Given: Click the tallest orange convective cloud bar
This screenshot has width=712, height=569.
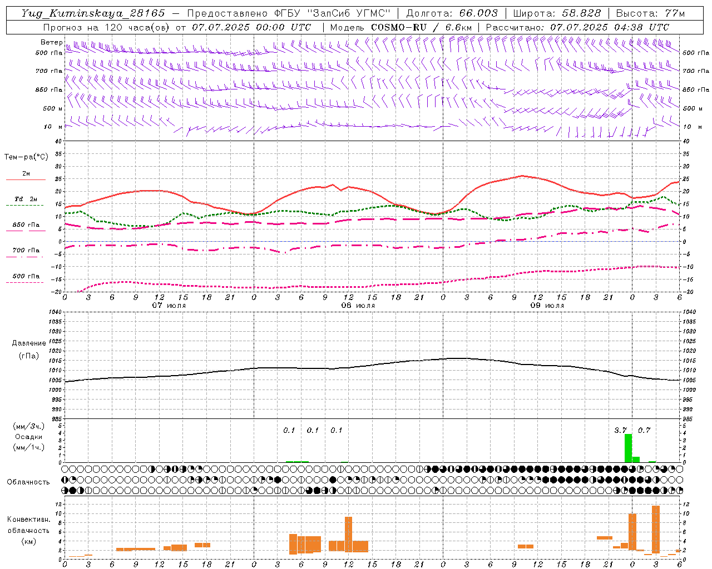Looking at the screenshot, I should 656,530.
